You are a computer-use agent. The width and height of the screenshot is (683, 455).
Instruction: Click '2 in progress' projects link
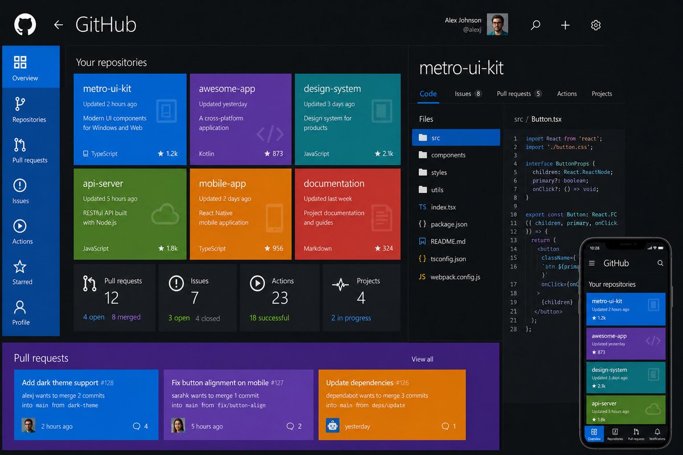pos(351,318)
